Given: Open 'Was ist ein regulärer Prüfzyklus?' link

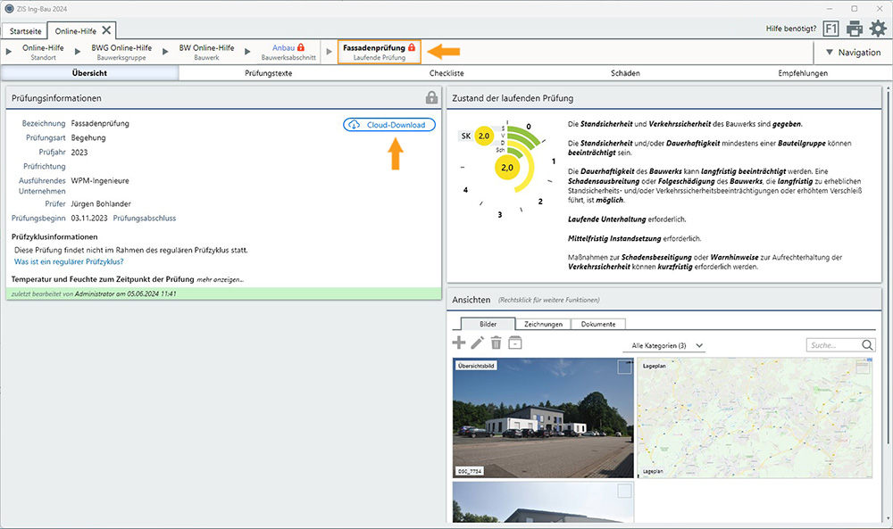Looking at the screenshot, I should (x=69, y=262).
